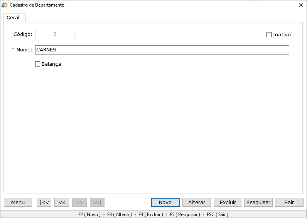Go to next record with >> button
Screen dimensions: 307x218
tap(79, 203)
